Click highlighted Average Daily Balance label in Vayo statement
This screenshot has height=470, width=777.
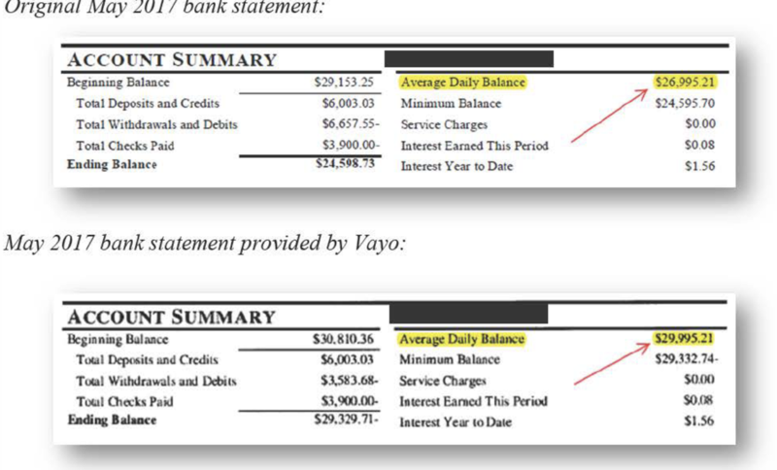(x=461, y=340)
